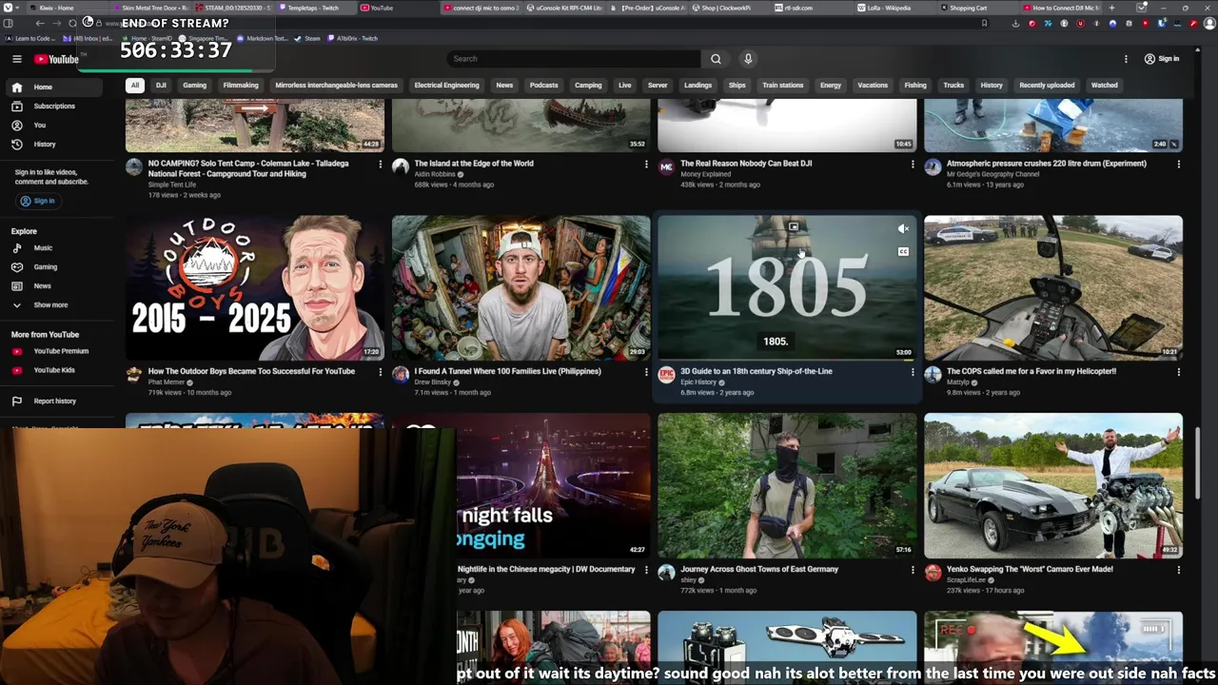This screenshot has width=1218, height=685.
Task: Toggle captions on the 1805 preview
Action: pyautogui.click(x=903, y=252)
